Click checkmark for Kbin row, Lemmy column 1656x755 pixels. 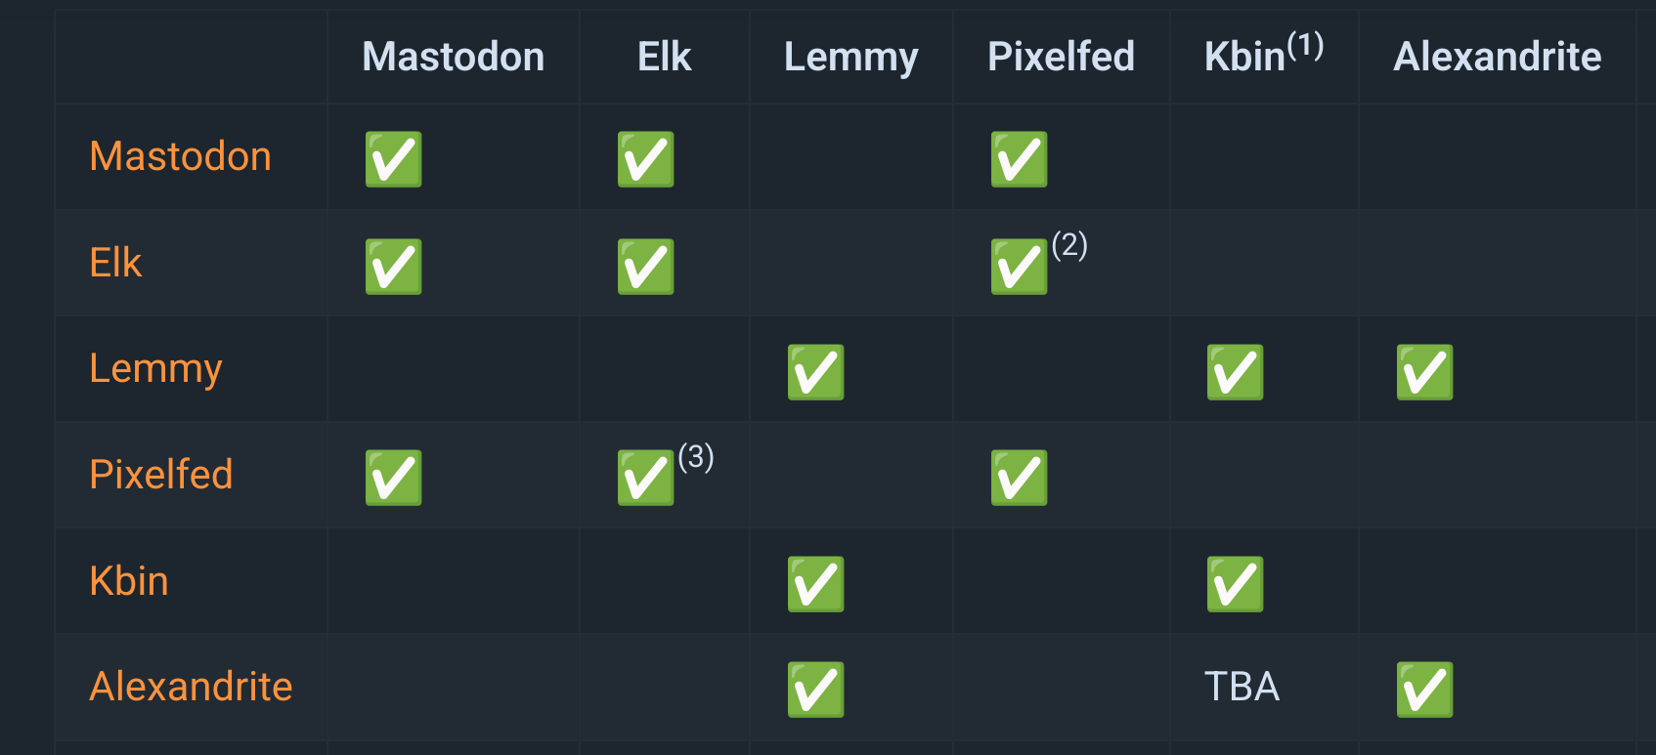pyautogui.click(x=816, y=584)
